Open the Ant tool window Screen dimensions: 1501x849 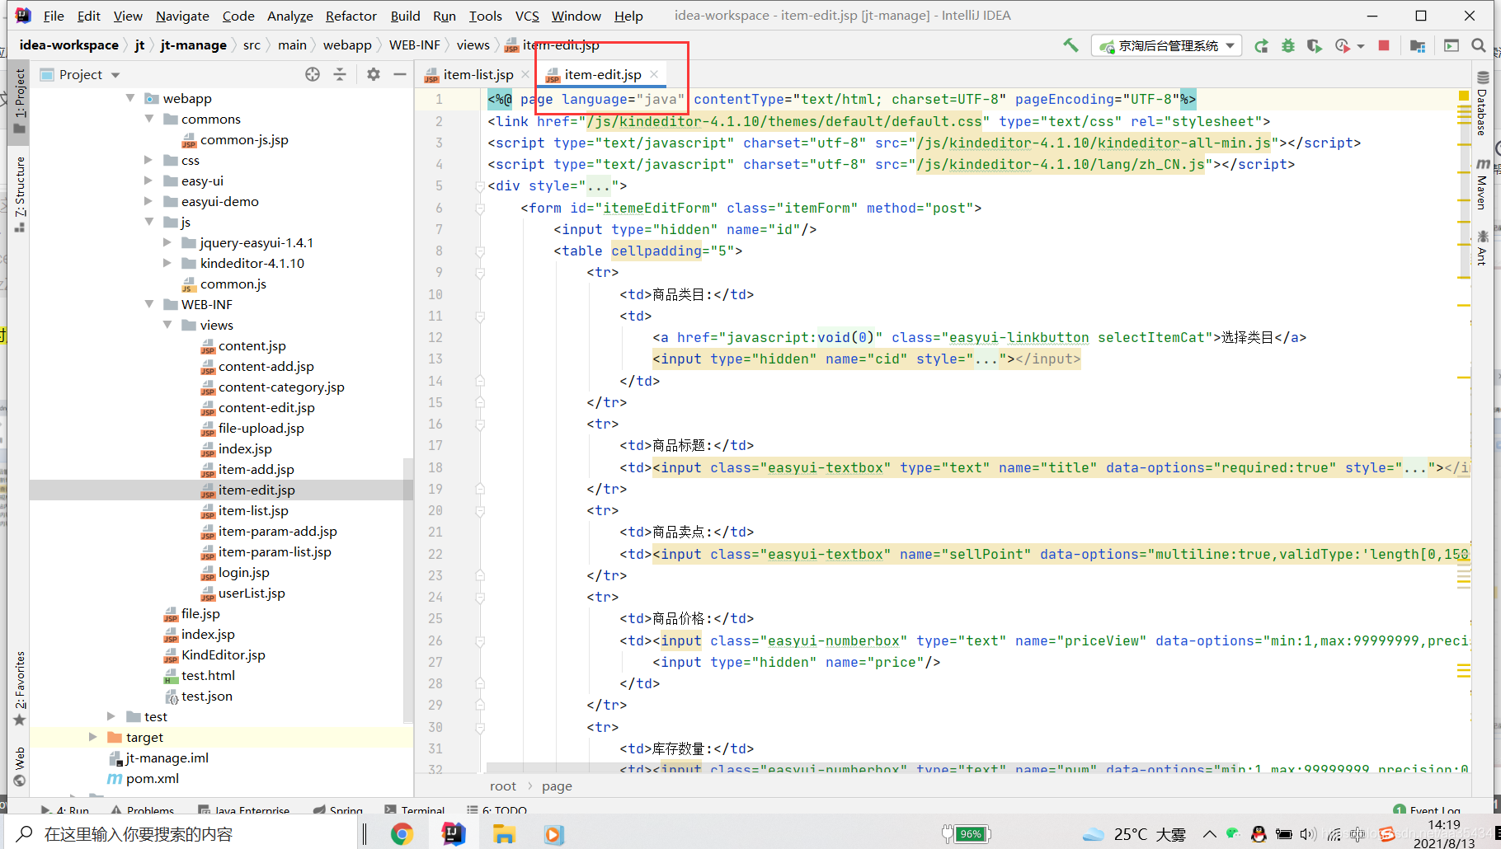tap(1482, 248)
